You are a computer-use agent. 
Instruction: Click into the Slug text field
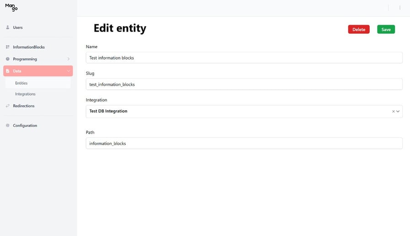244,84
